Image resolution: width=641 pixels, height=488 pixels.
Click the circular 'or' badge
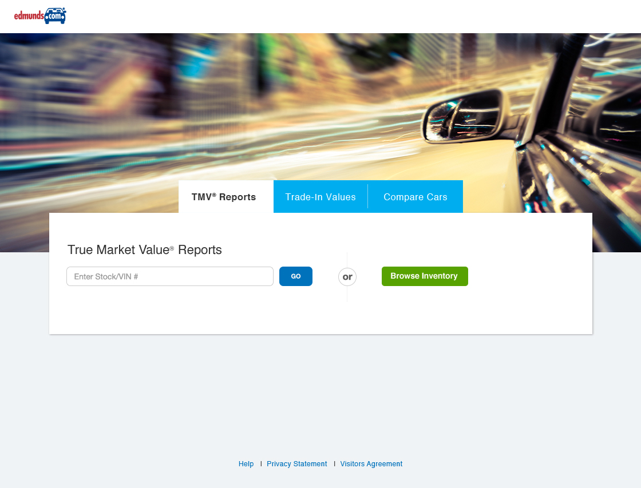pyautogui.click(x=347, y=277)
